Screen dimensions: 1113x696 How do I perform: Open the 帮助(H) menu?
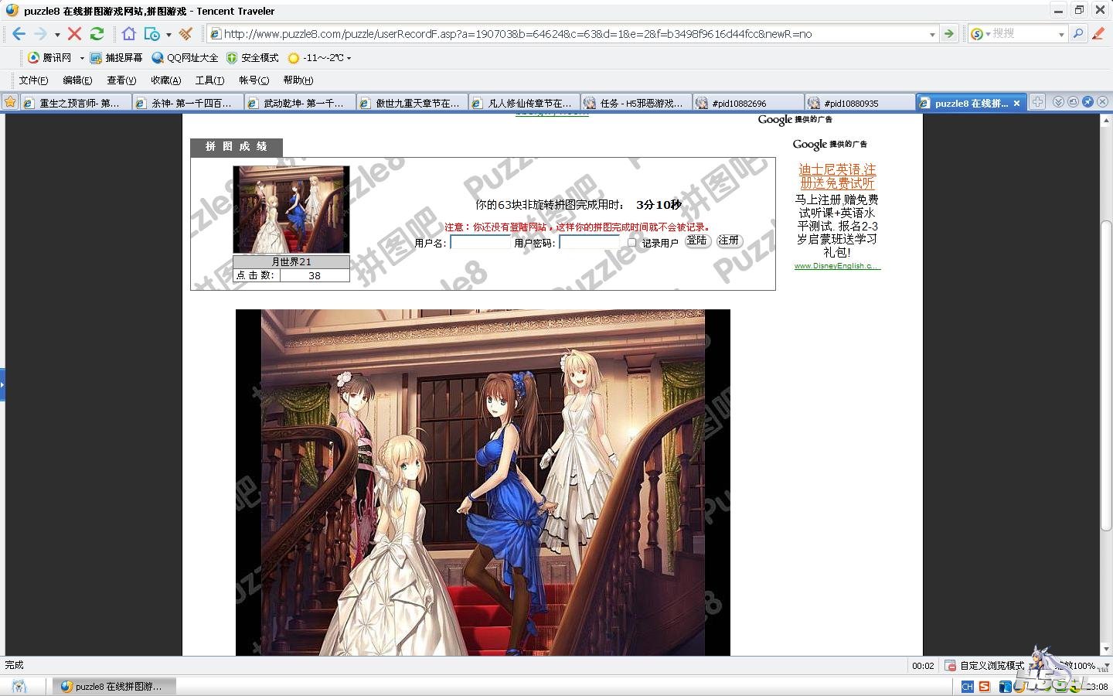[298, 80]
